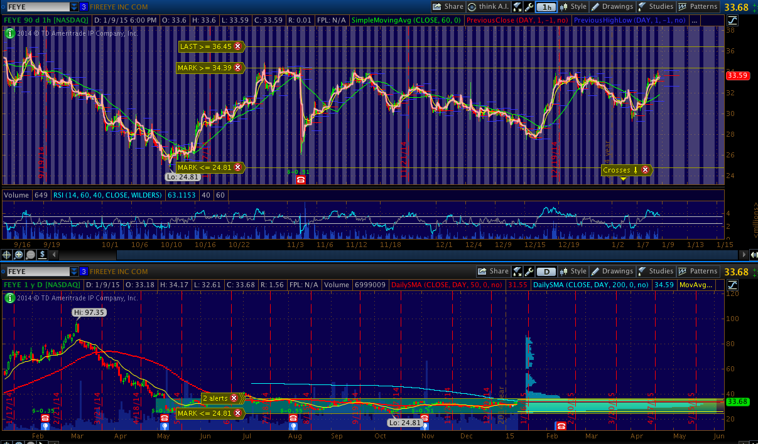Dismiss the MARK >= 34.39 alert
This screenshot has width=758, height=444.
click(237, 67)
